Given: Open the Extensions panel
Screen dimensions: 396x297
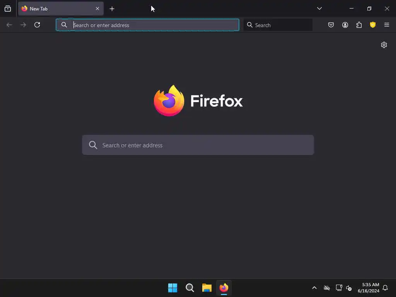Looking at the screenshot, I should (359, 25).
